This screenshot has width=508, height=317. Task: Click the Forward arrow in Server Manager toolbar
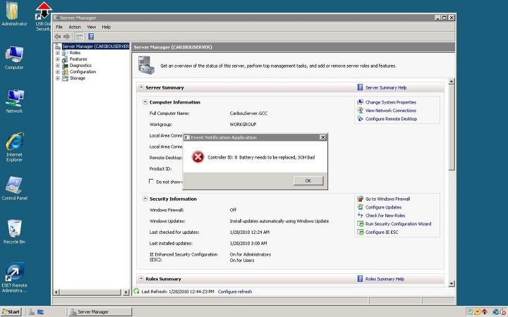66,37
